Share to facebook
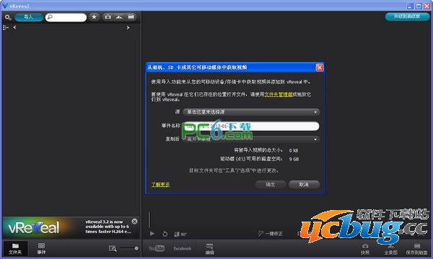Screen dimensions: 433x259 click(183, 248)
